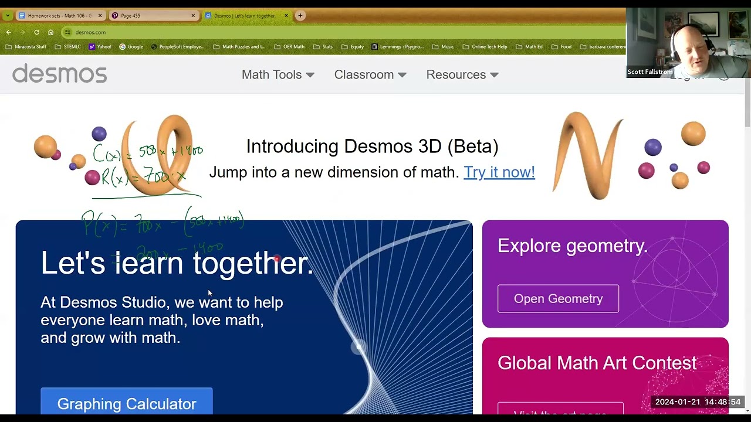Close the Desmos tab
Image resolution: width=751 pixels, height=422 pixels.
(287, 16)
